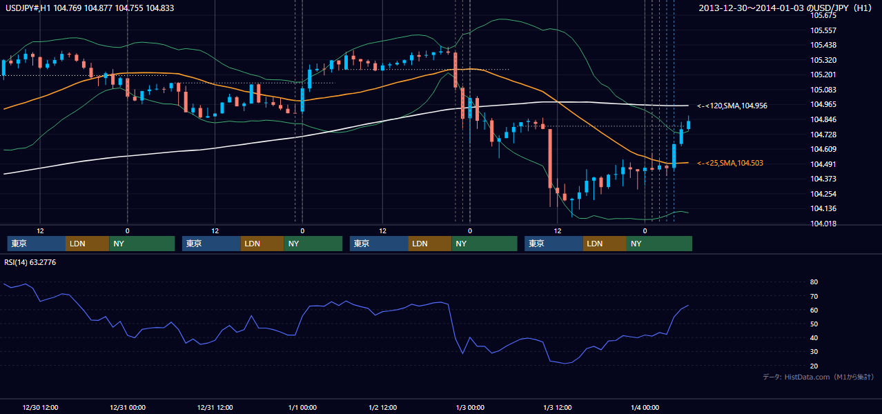This screenshot has height=414, width=882.
Task: Click the 25 SMA 104.503 label
Action: point(730,163)
